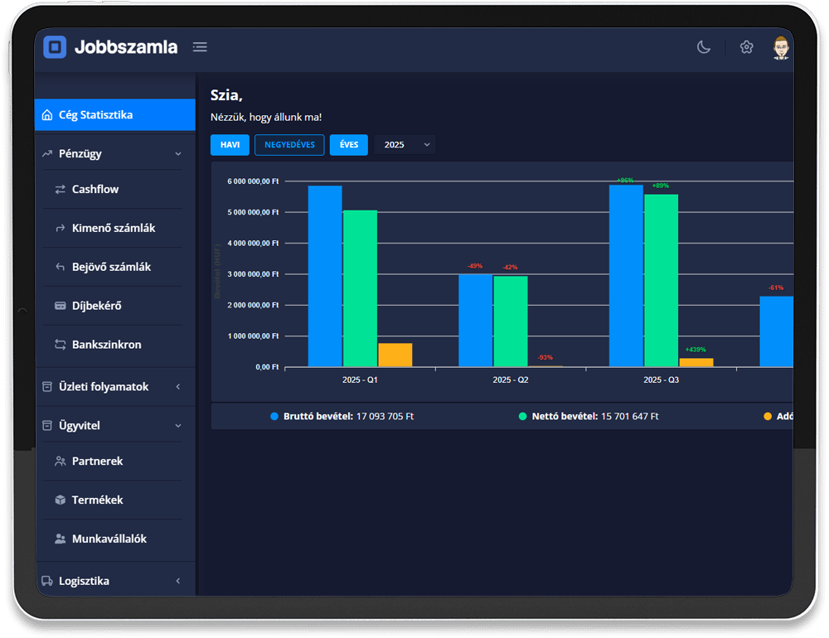Image resolution: width=829 pixels, height=638 pixels.
Task: Click the Jobbszamla logo icon
Action: 55,47
